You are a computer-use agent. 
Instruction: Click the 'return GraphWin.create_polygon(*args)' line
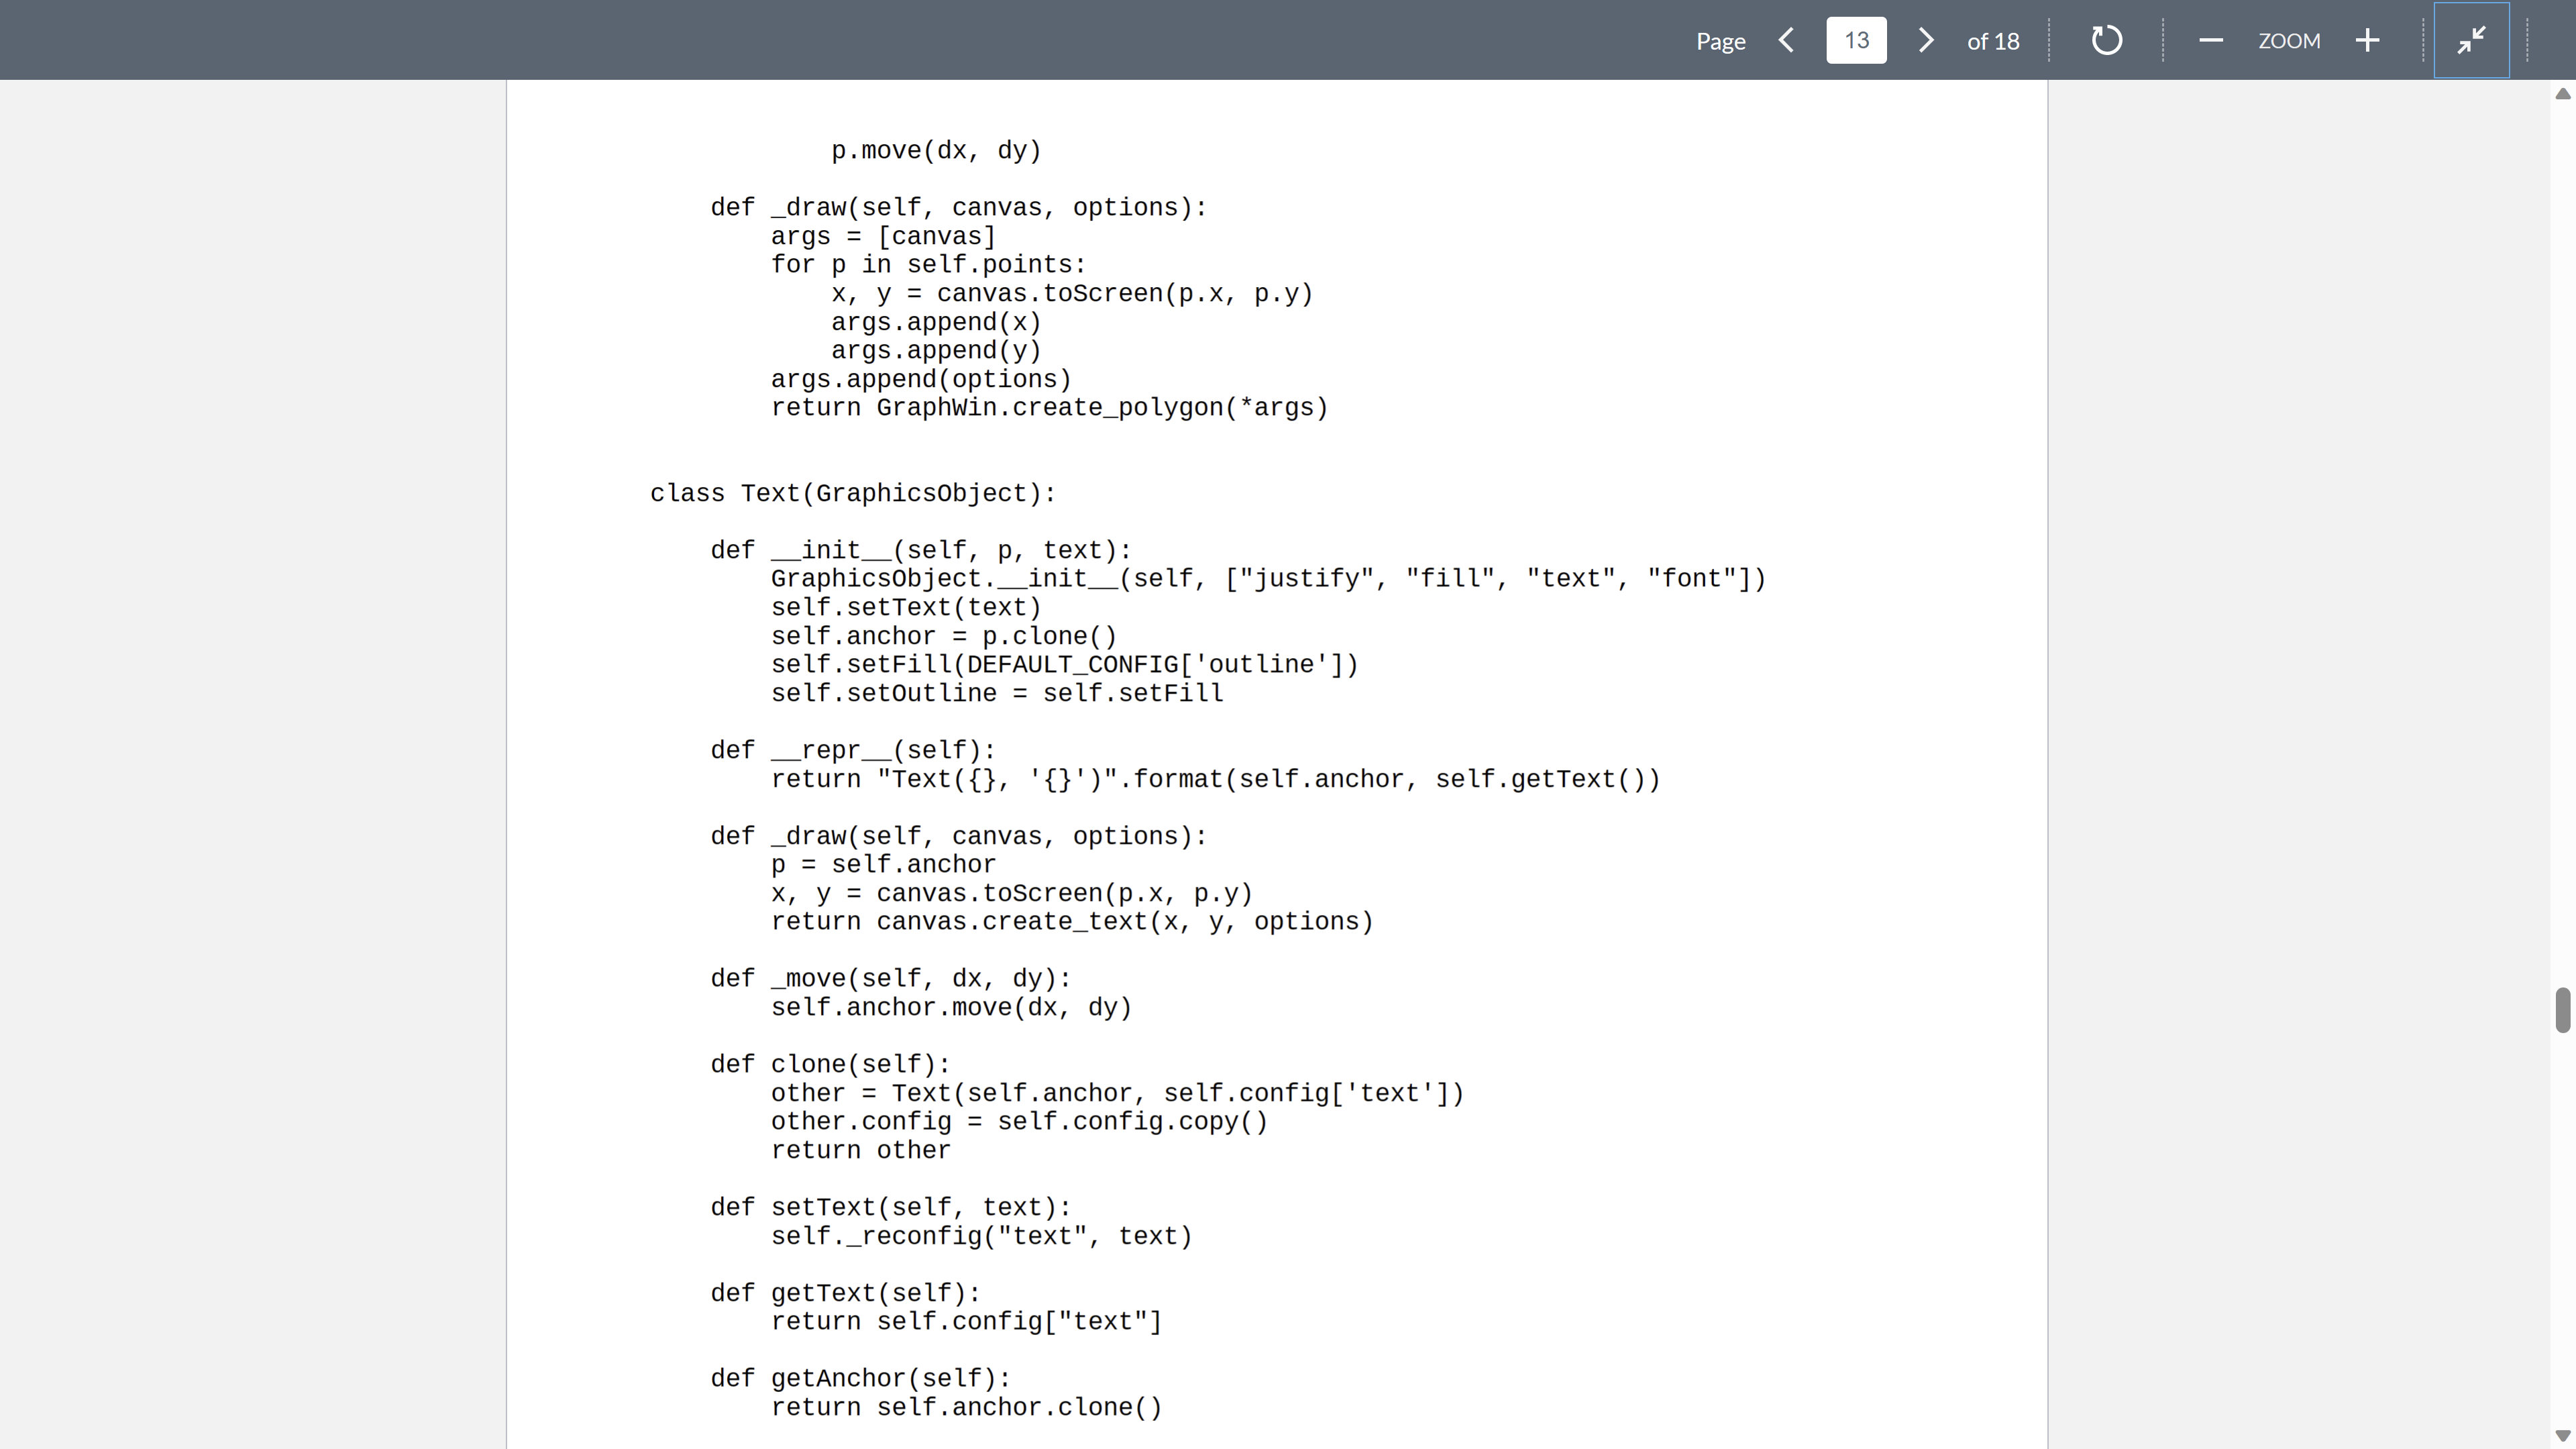(x=1049, y=408)
